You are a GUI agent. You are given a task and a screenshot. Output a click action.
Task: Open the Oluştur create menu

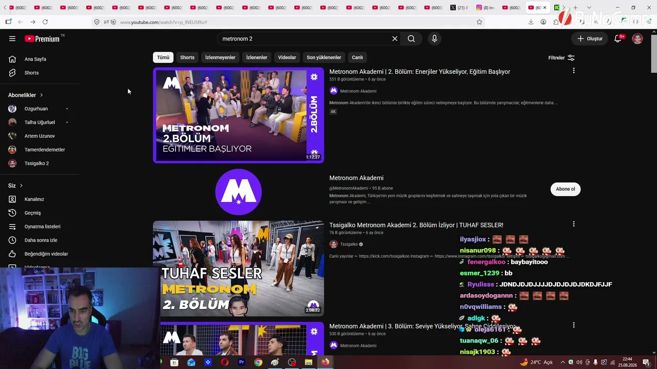pyautogui.click(x=589, y=38)
